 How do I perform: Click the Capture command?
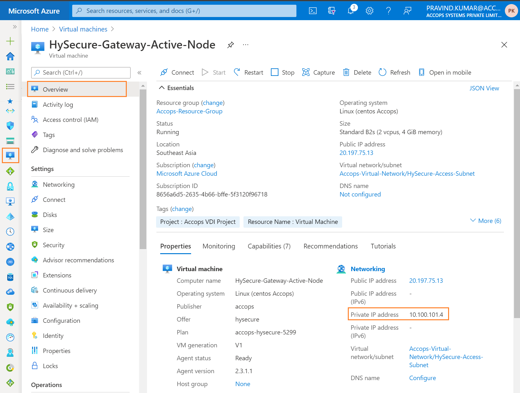click(x=318, y=72)
